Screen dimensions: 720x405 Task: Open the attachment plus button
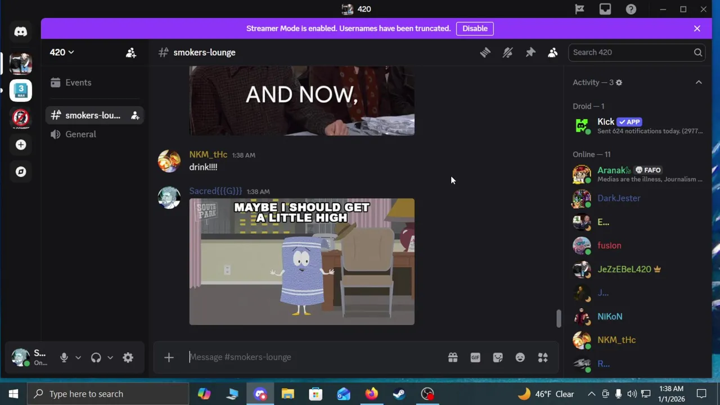tap(169, 357)
